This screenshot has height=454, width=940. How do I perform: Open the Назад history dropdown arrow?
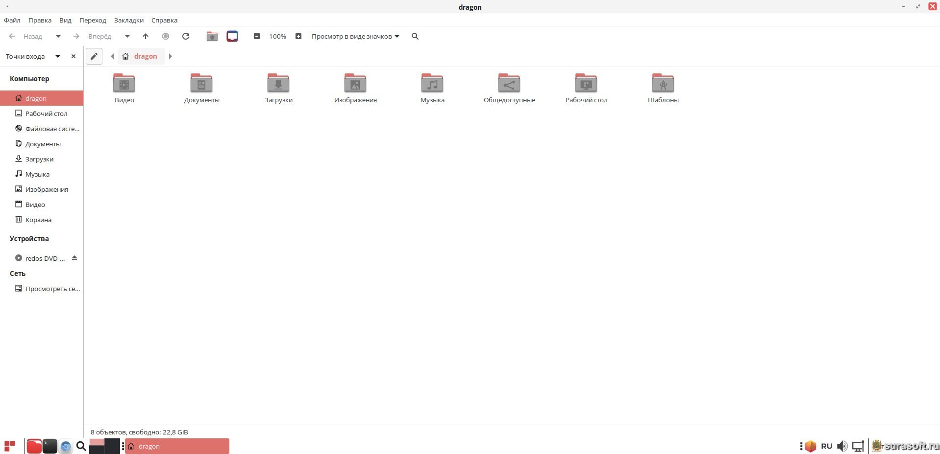(58, 36)
